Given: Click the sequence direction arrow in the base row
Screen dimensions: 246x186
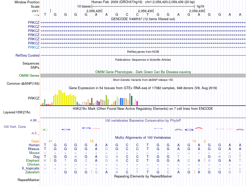Looking at the screenshot, I should [x=37, y=15].
